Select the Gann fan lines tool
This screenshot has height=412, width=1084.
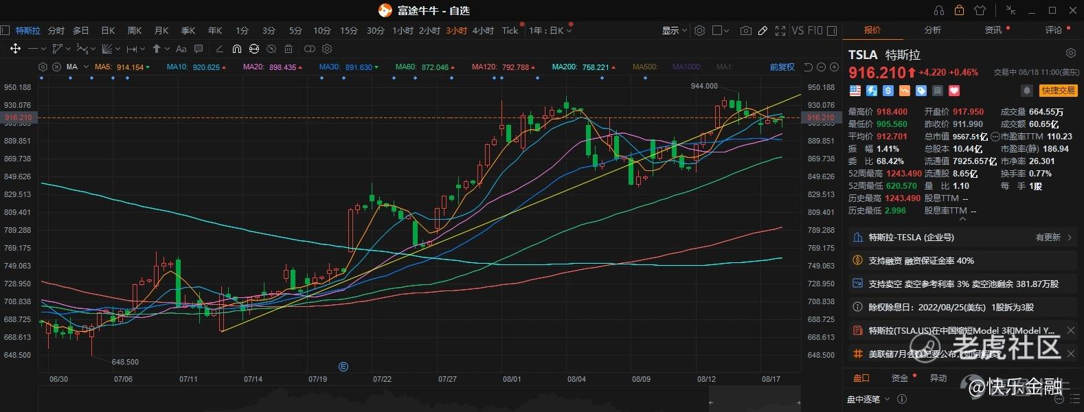click(x=106, y=49)
